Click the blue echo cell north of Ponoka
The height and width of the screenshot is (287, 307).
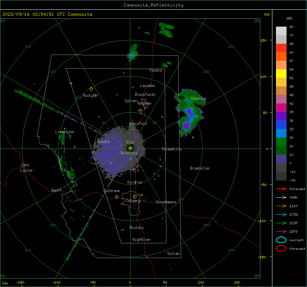132,55
